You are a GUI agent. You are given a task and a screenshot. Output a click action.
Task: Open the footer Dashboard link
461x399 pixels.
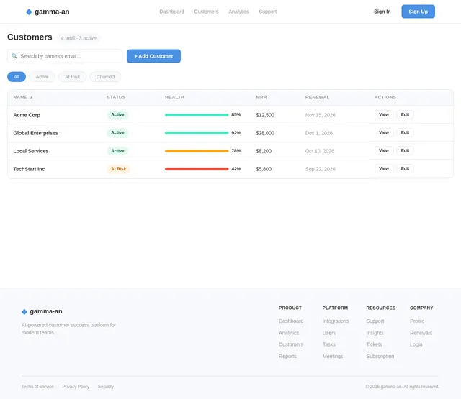point(291,321)
